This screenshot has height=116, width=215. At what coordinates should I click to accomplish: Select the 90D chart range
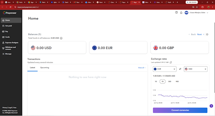(177, 82)
